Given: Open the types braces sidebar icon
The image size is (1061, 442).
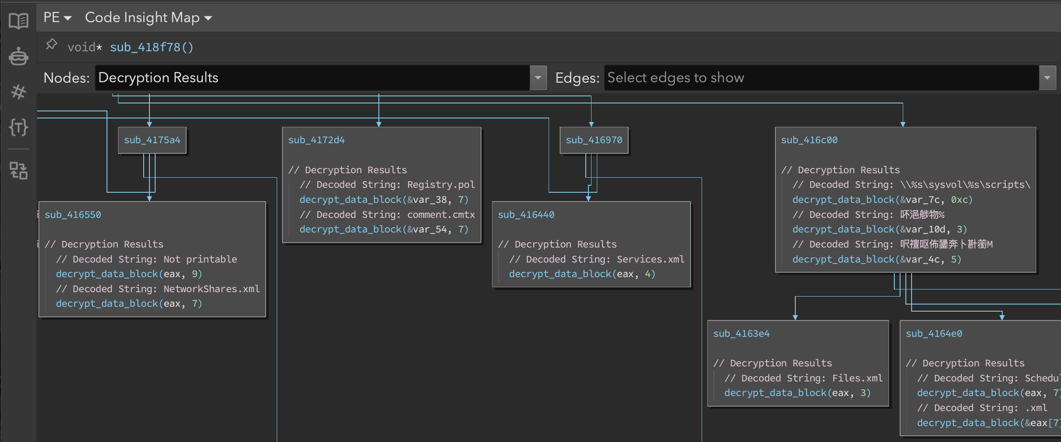Looking at the screenshot, I should click(18, 127).
